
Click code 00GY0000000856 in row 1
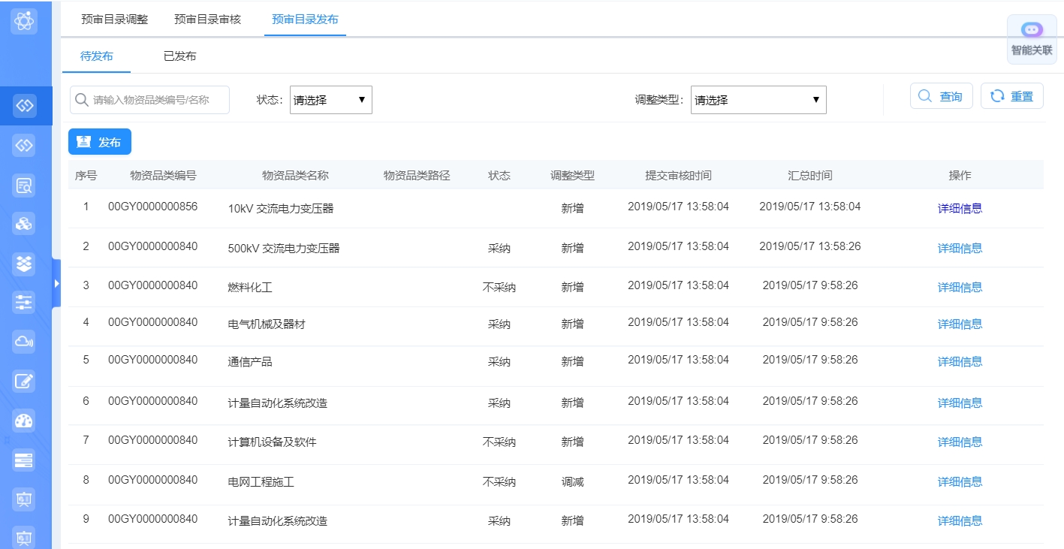pyautogui.click(x=153, y=207)
